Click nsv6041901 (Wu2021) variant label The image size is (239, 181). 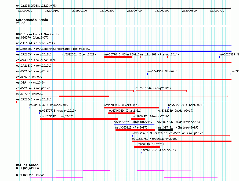(162, 71)
